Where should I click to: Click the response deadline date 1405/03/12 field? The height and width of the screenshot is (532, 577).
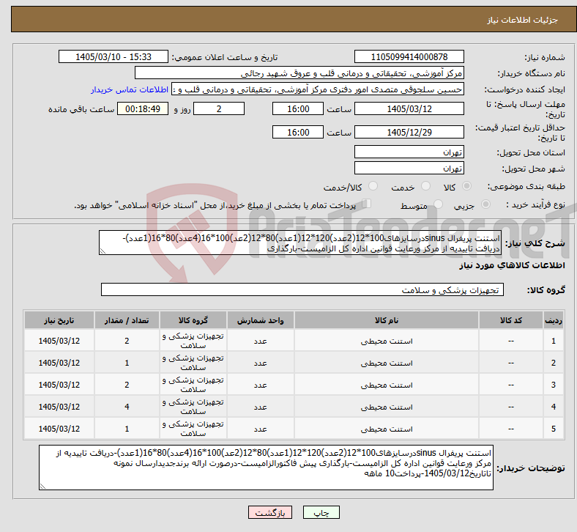409,109
